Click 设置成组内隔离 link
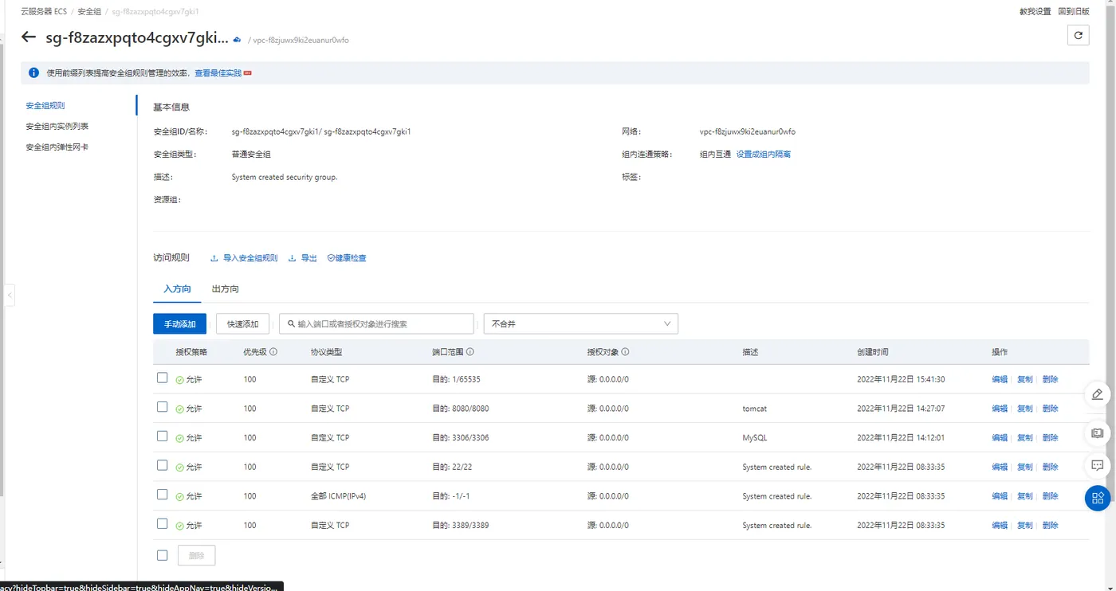 pyautogui.click(x=764, y=155)
